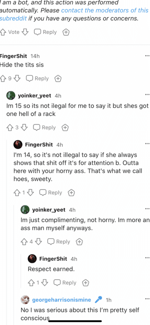
Task: Open three-dot menu on yoinker_yeet's first comment
Action: 147,95
